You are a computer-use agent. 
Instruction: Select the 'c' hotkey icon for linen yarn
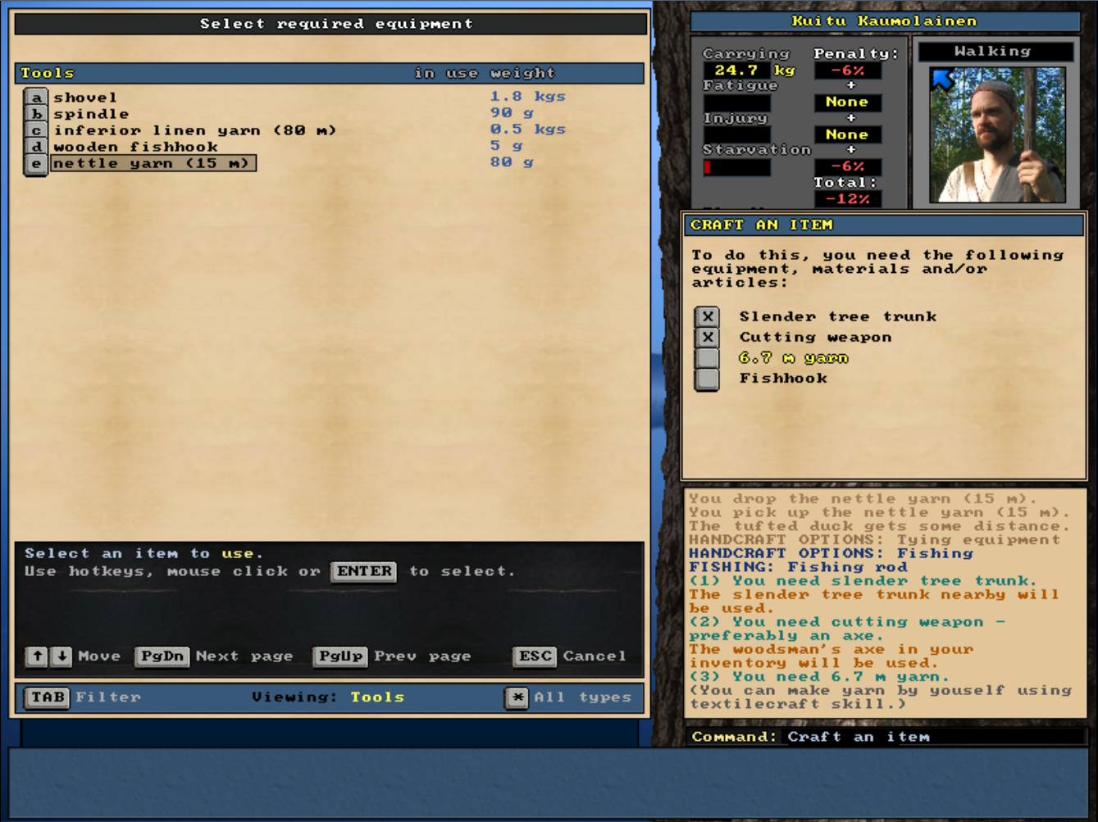(35, 131)
